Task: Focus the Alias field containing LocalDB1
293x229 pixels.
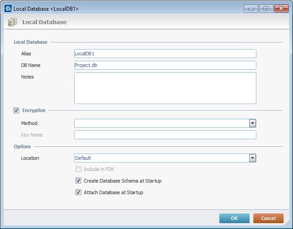Action: (165, 54)
